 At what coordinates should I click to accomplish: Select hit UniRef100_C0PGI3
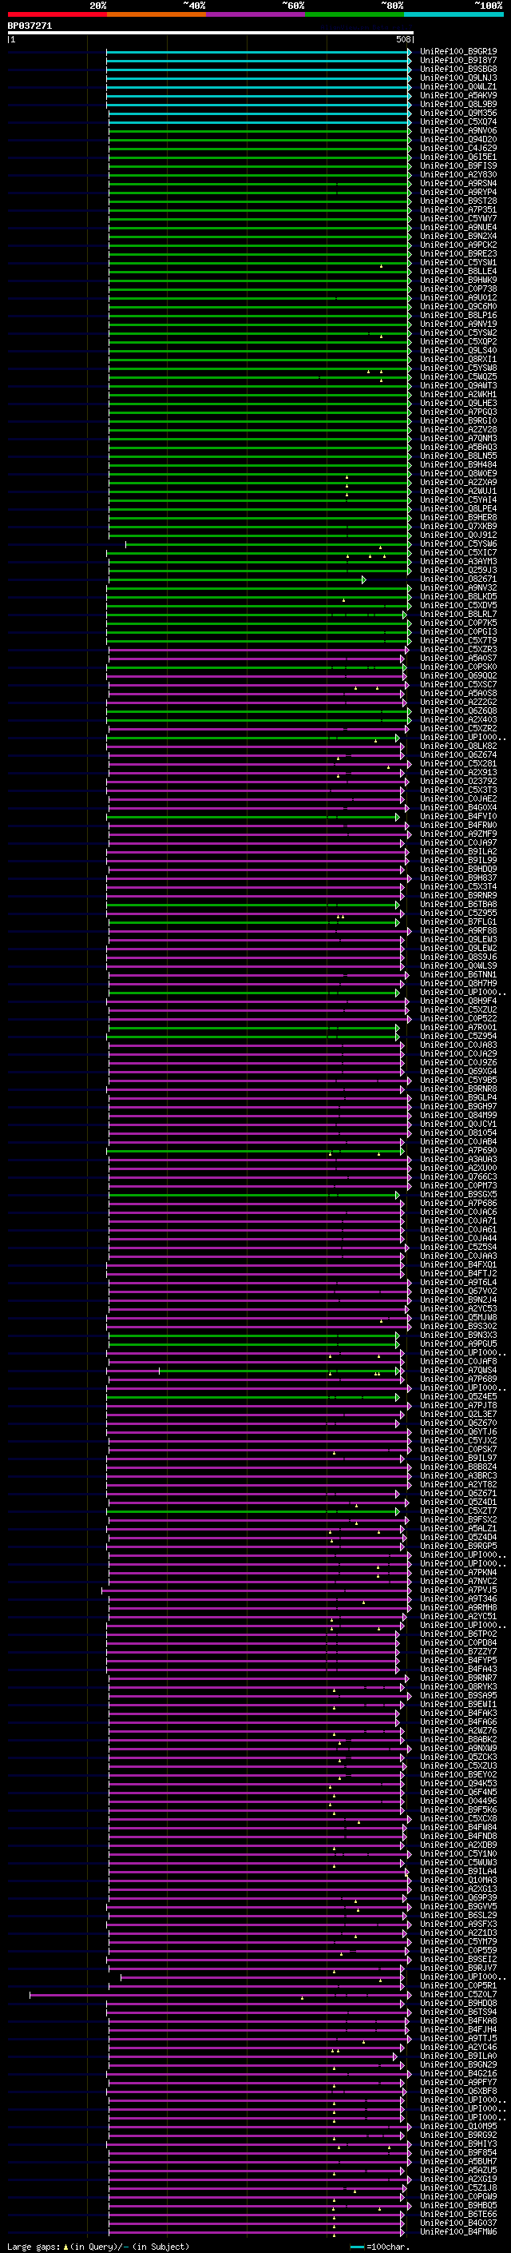click(458, 631)
